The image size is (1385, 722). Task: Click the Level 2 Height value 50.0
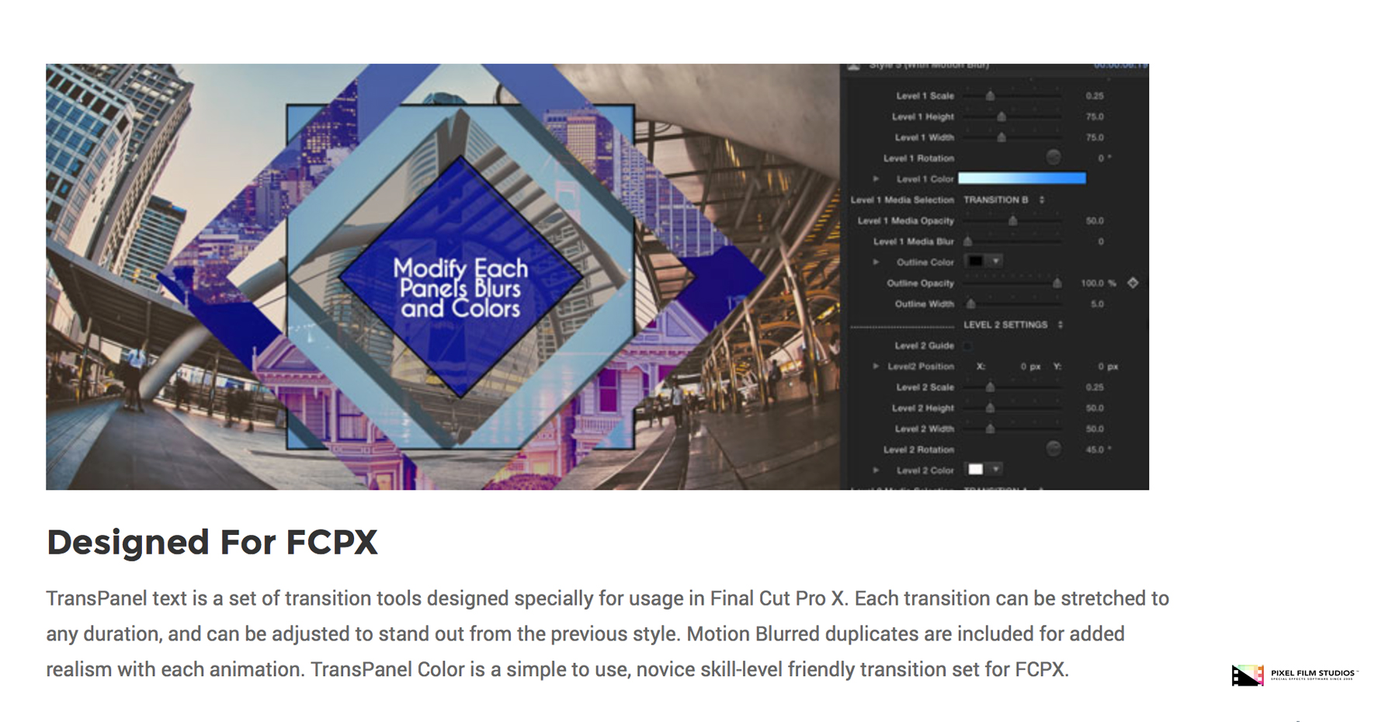coord(1095,408)
